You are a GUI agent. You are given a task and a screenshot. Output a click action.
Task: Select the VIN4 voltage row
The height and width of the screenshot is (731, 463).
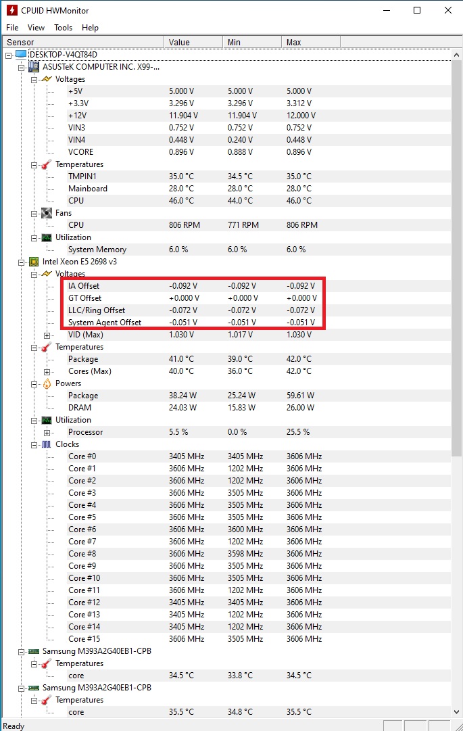coord(258,140)
